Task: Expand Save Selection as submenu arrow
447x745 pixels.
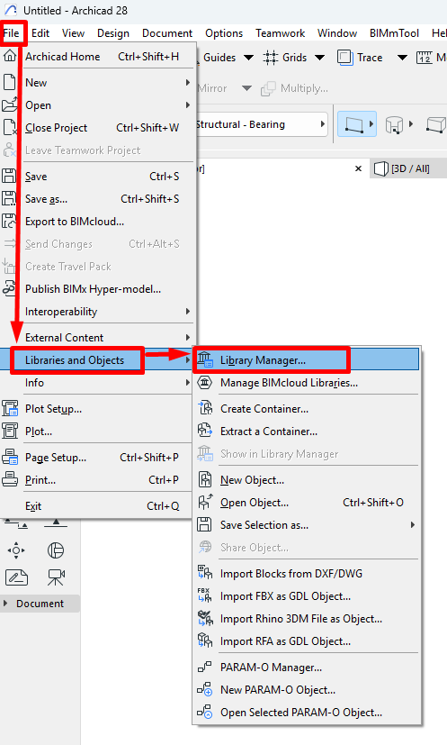Action: (412, 525)
